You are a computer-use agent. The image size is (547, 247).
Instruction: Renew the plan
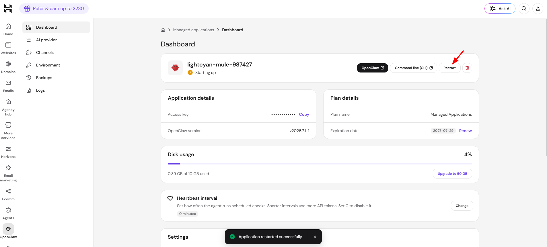coord(465,131)
